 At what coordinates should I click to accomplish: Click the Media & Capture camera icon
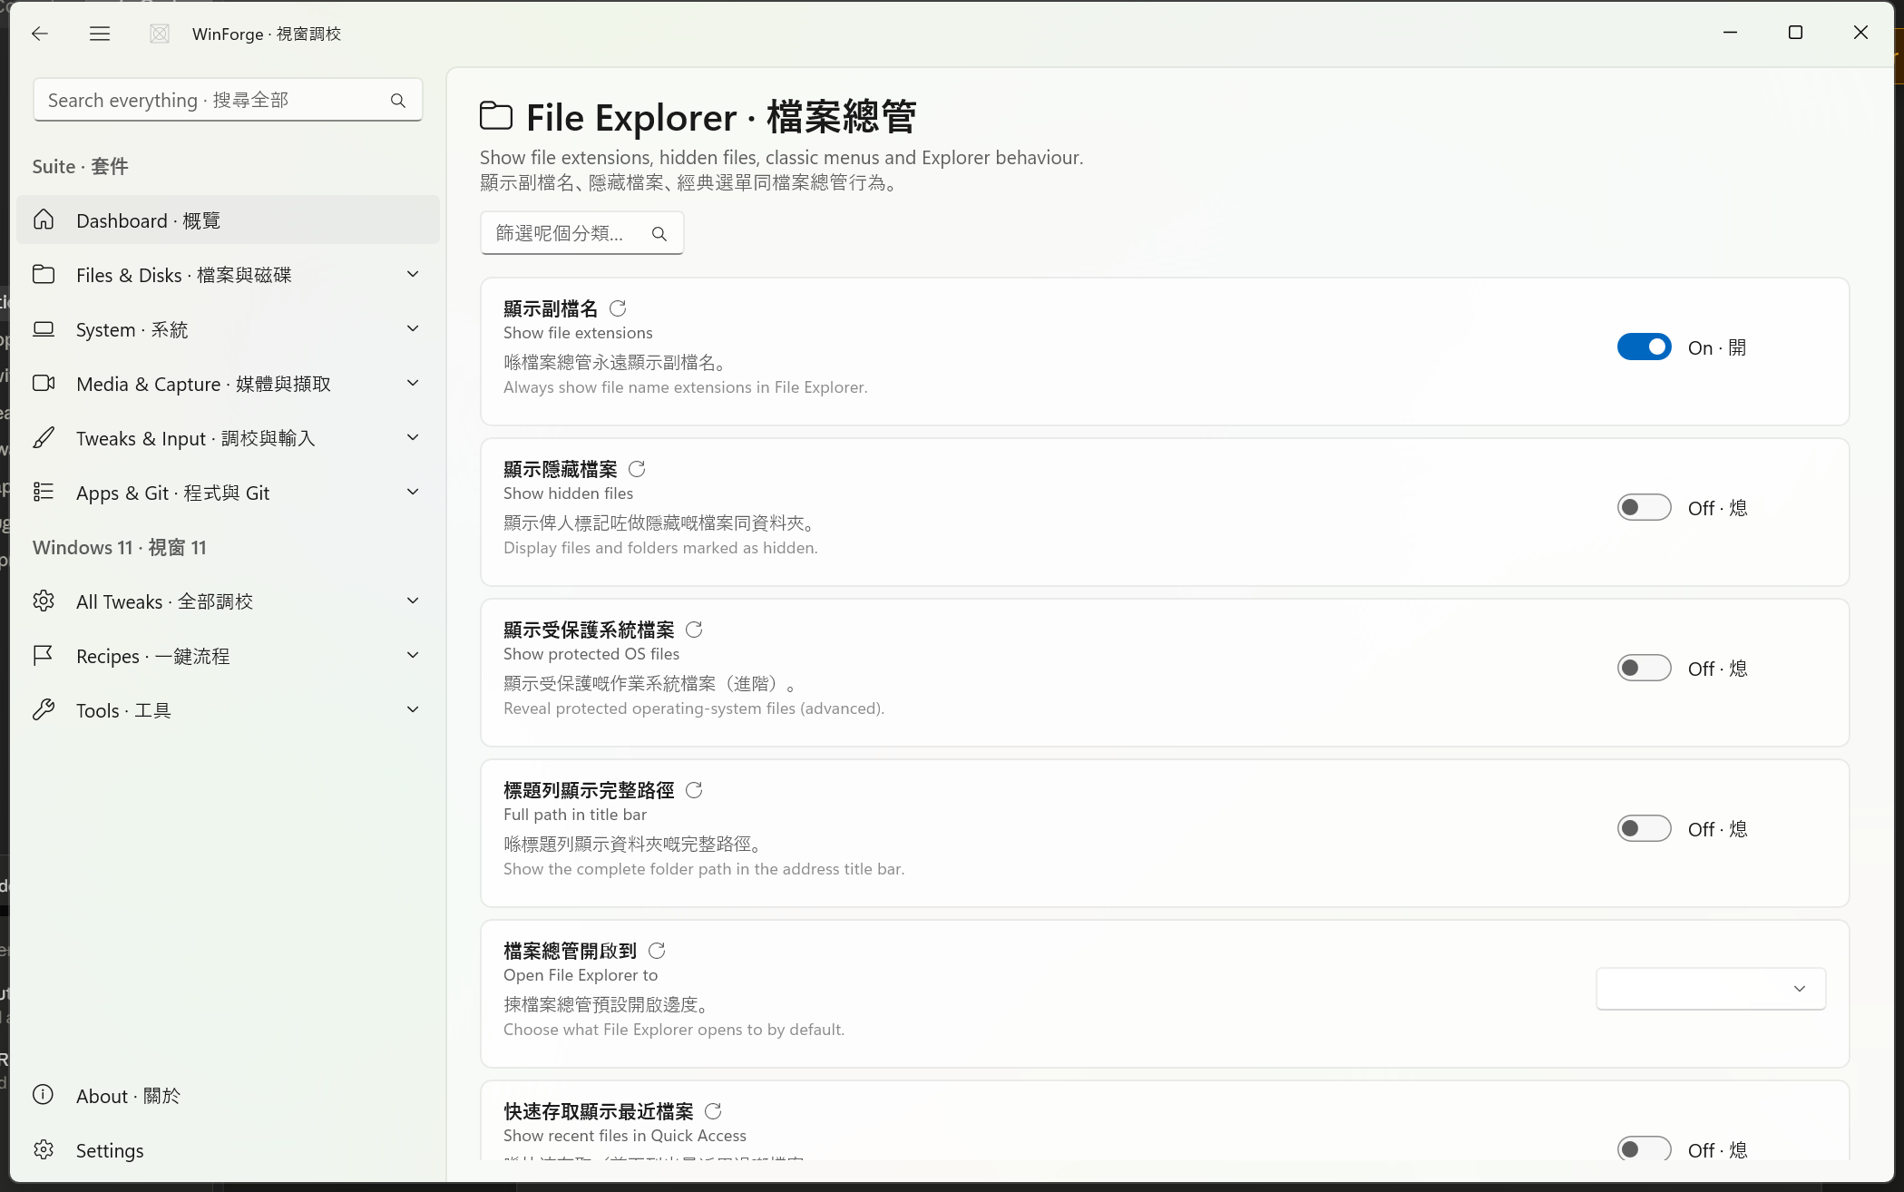click(x=44, y=383)
